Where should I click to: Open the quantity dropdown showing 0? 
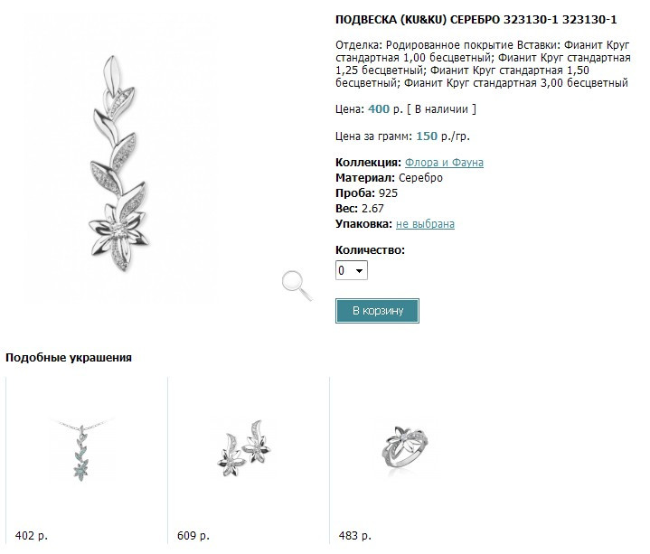pyautogui.click(x=351, y=270)
